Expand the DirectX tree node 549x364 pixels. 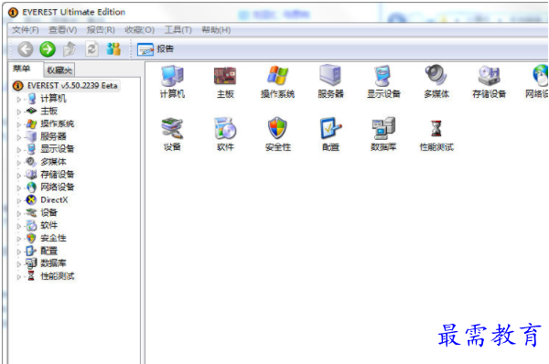[18, 201]
